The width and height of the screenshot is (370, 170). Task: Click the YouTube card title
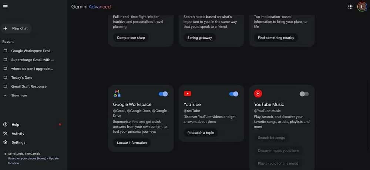[192, 104]
